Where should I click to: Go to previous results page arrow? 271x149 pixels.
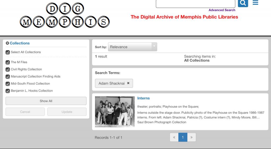click(174, 137)
